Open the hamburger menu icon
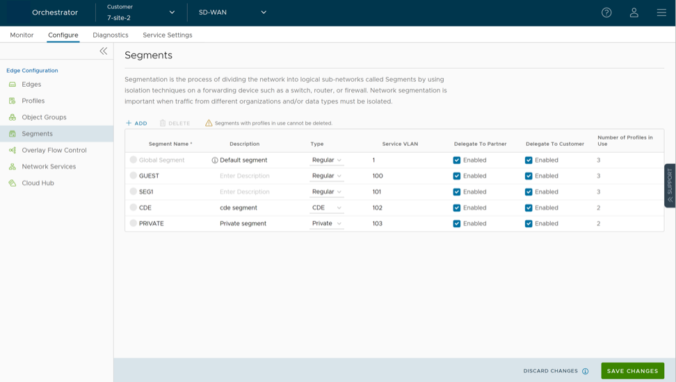 pyautogui.click(x=661, y=13)
